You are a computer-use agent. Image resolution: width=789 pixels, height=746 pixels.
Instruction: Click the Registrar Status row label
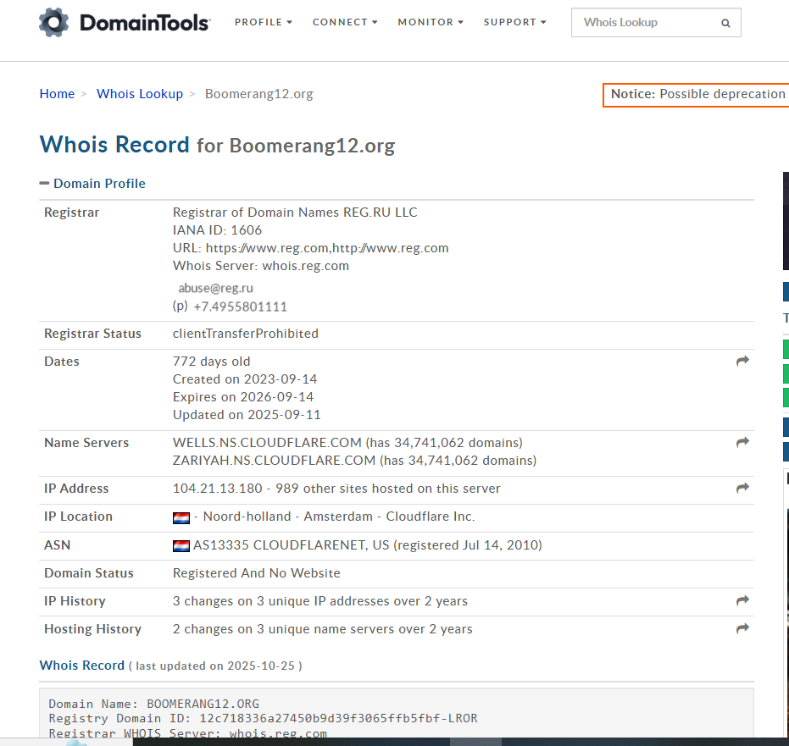click(92, 334)
